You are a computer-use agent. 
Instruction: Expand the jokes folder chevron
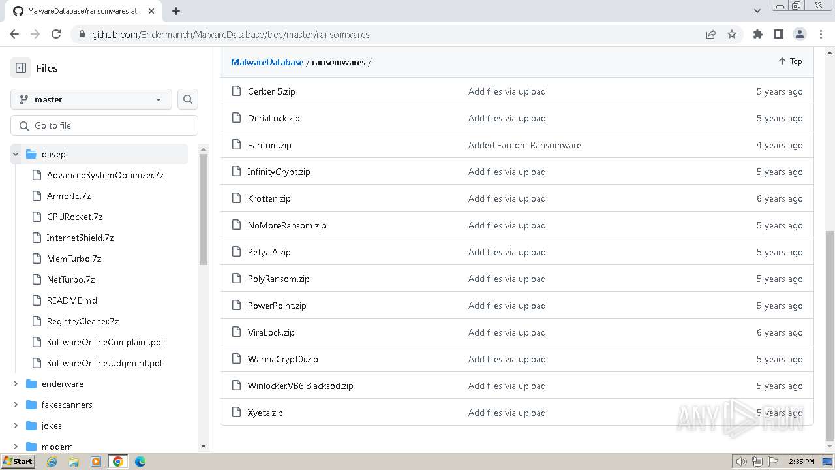point(16,426)
